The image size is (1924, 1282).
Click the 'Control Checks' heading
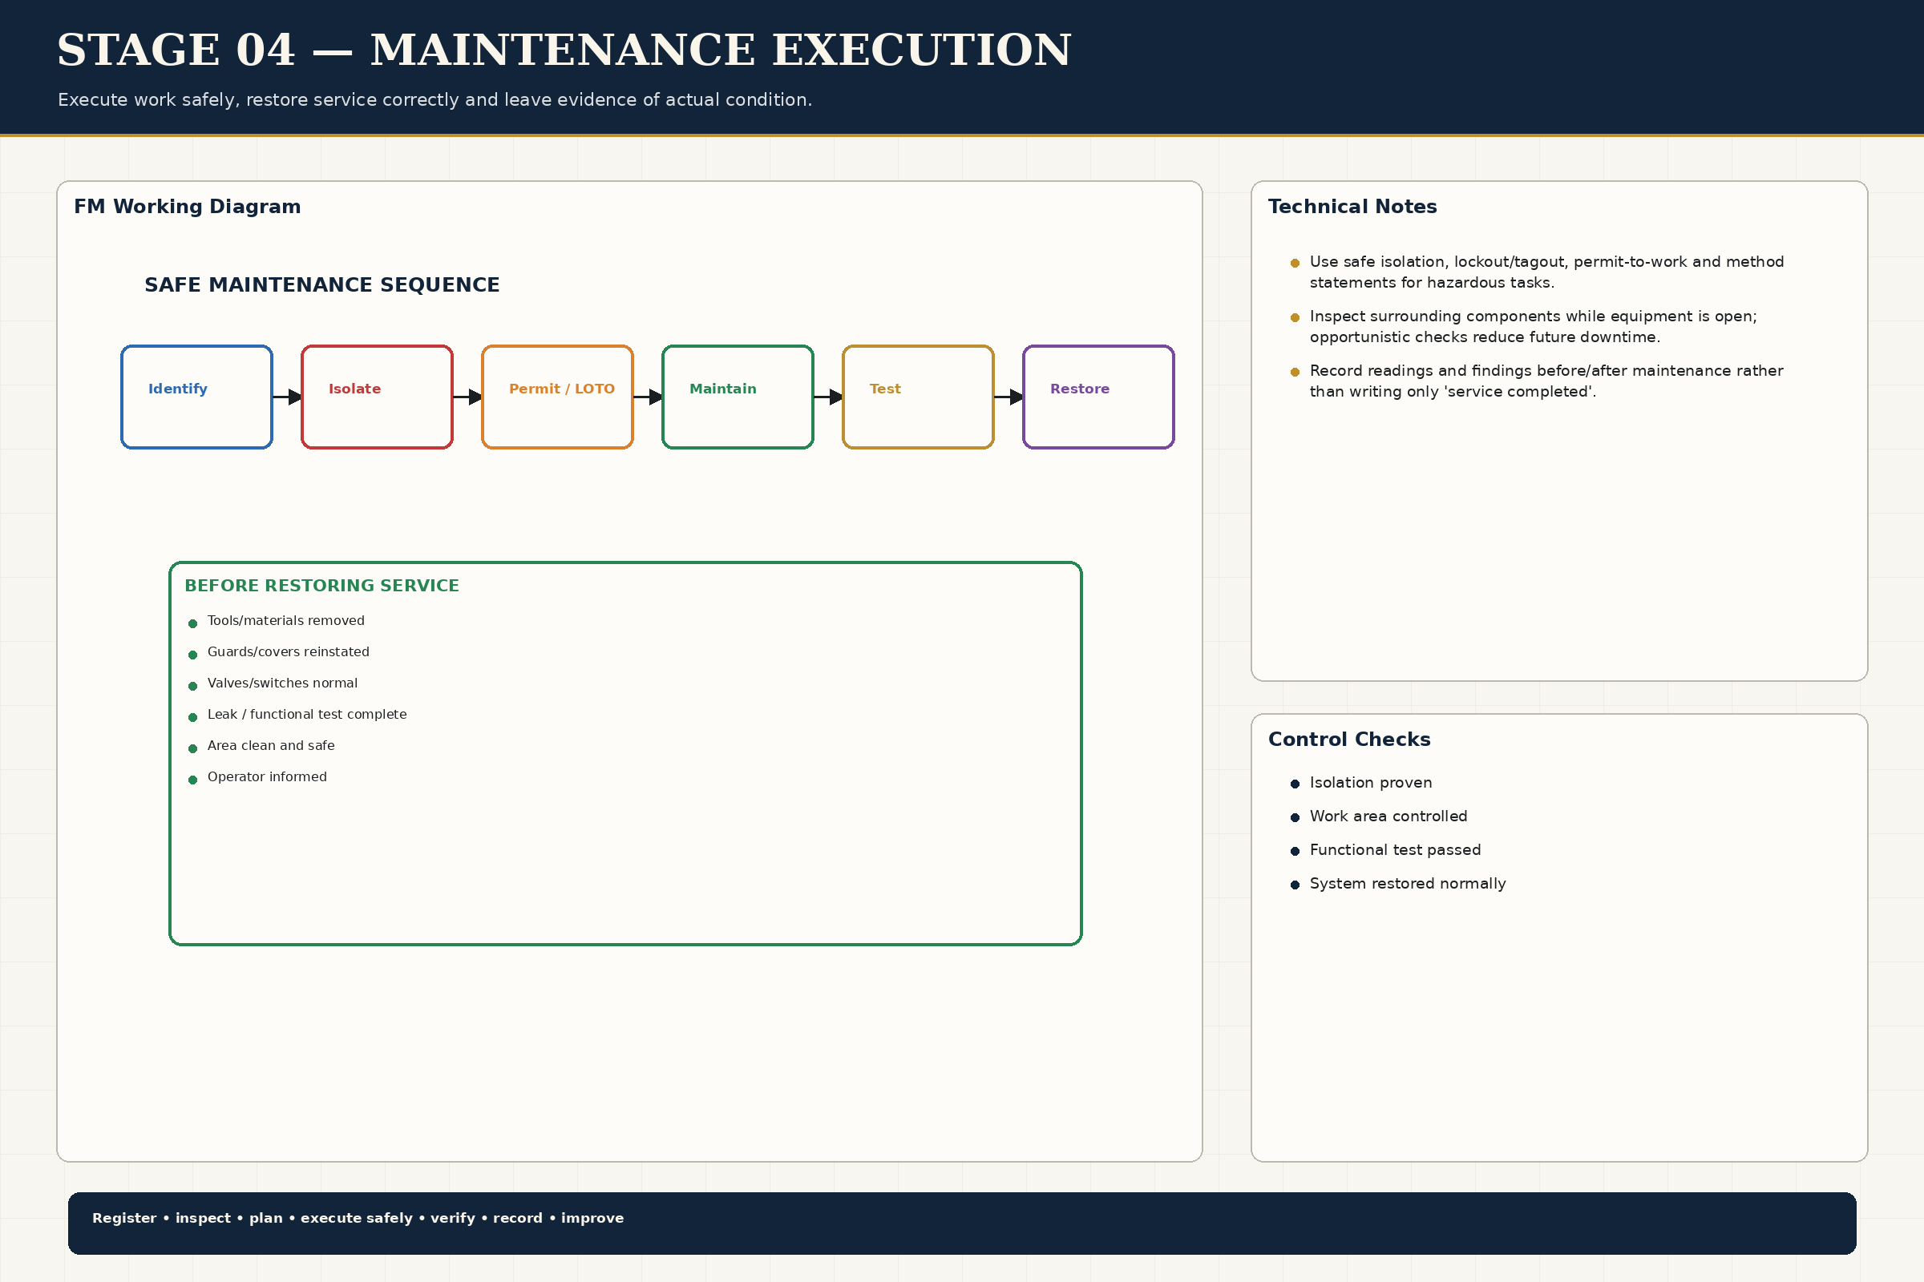click(1349, 739)
